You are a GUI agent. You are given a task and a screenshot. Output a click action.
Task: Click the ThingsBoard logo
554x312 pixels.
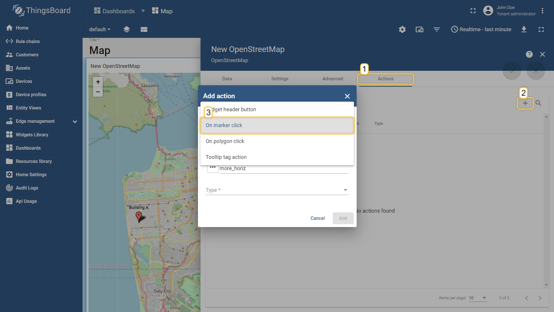coord(42,10)
